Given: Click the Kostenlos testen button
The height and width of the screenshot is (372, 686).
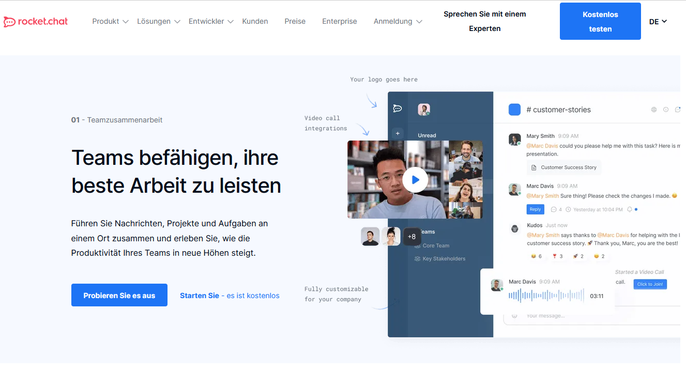Looking at the screenshot, I should click(600, 21).
